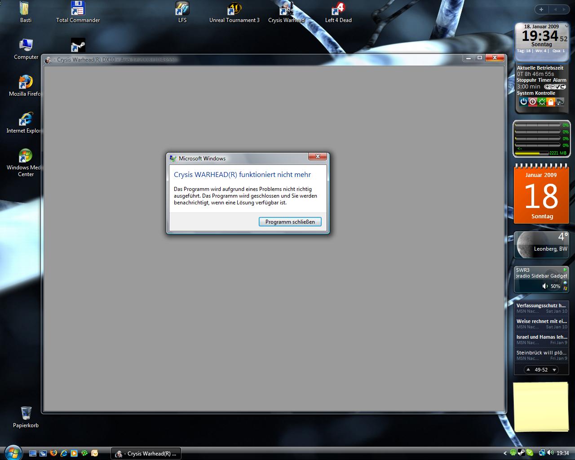Click the network icon in the system tray
575x460 pixels.
[542, 453]
